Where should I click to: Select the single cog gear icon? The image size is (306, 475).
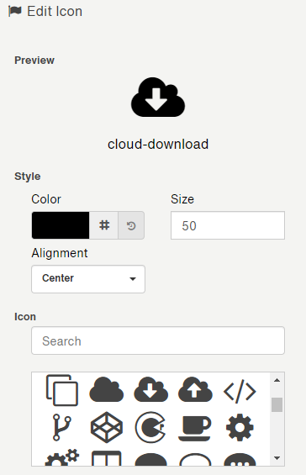point(240,427)
